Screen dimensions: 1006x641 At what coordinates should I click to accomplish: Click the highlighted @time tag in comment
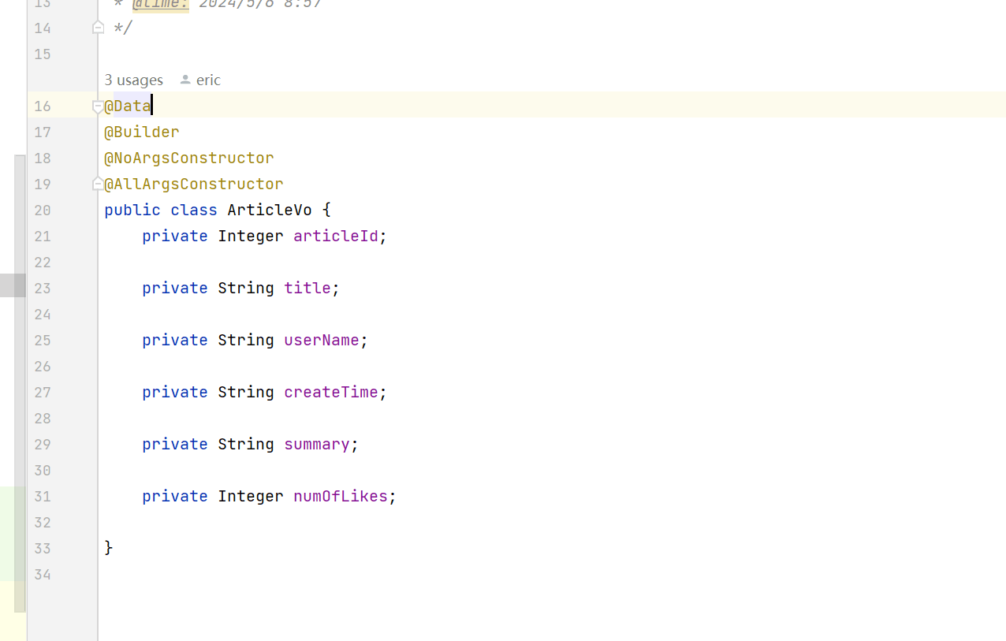point(160,5)
